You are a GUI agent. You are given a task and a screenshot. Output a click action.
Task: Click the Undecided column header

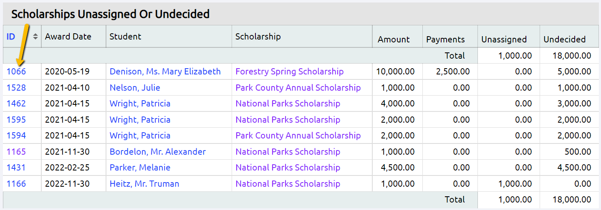[x=565, y=40]
